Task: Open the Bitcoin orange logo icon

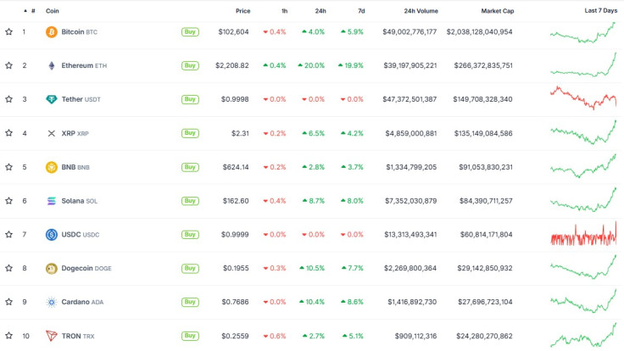Action: click(52, 32)
